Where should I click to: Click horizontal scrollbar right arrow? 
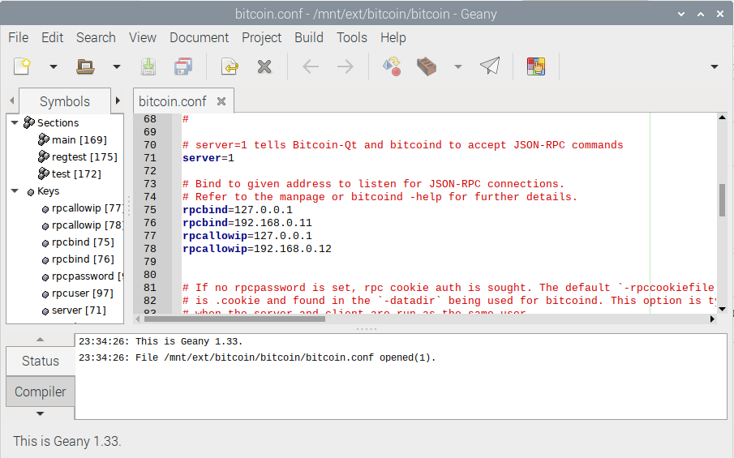pos(712,319)
